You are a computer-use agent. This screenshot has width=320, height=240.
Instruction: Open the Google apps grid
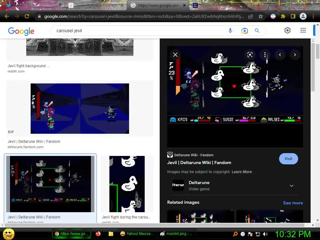[303, 30]
